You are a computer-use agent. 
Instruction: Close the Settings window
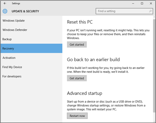click(x=151, y=4)
